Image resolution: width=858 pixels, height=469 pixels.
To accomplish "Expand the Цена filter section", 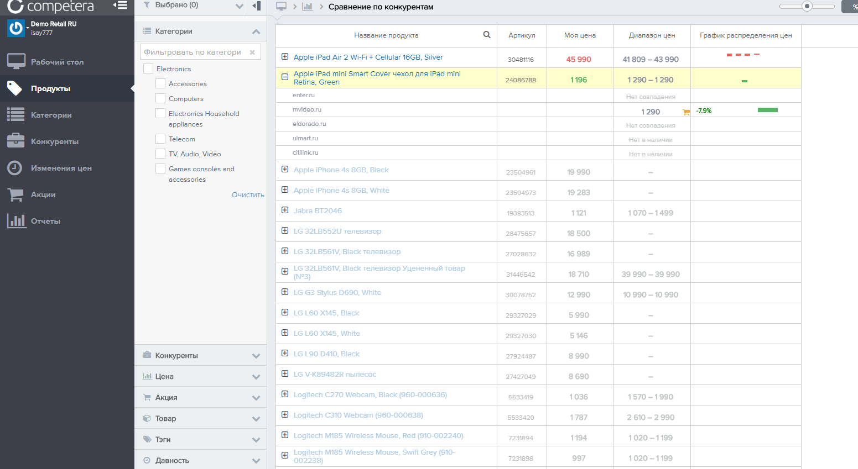I will coord(201,376).
